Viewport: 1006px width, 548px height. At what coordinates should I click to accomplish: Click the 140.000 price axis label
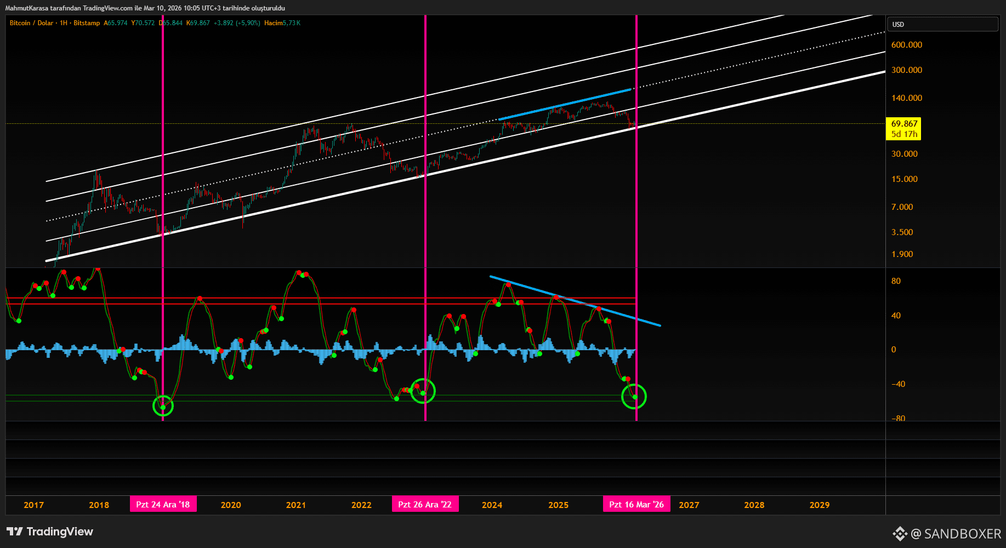(907, 98)
